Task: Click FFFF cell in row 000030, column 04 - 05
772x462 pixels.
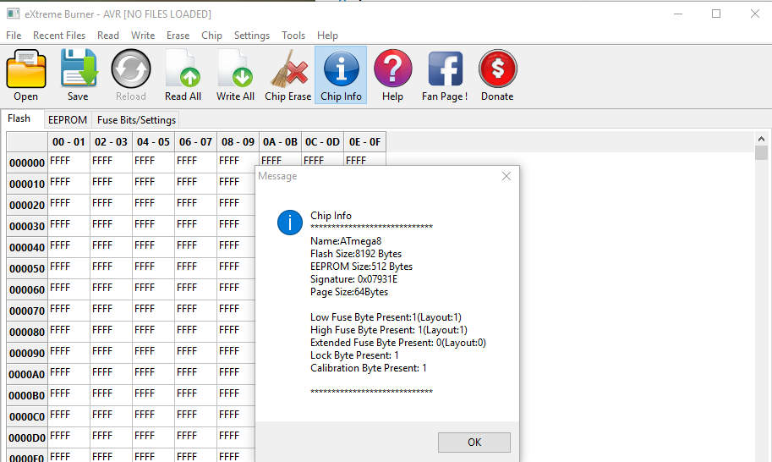Action: [154, 226]
